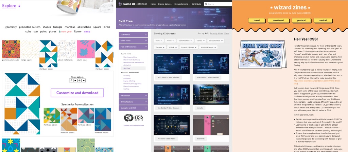Expand the Online Features section
This screenshot has width=348, height=152.
[133, 102]
